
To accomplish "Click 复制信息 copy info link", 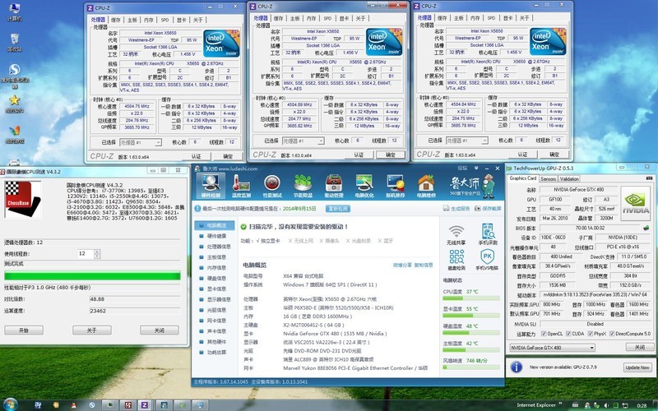I will [424, 265].
